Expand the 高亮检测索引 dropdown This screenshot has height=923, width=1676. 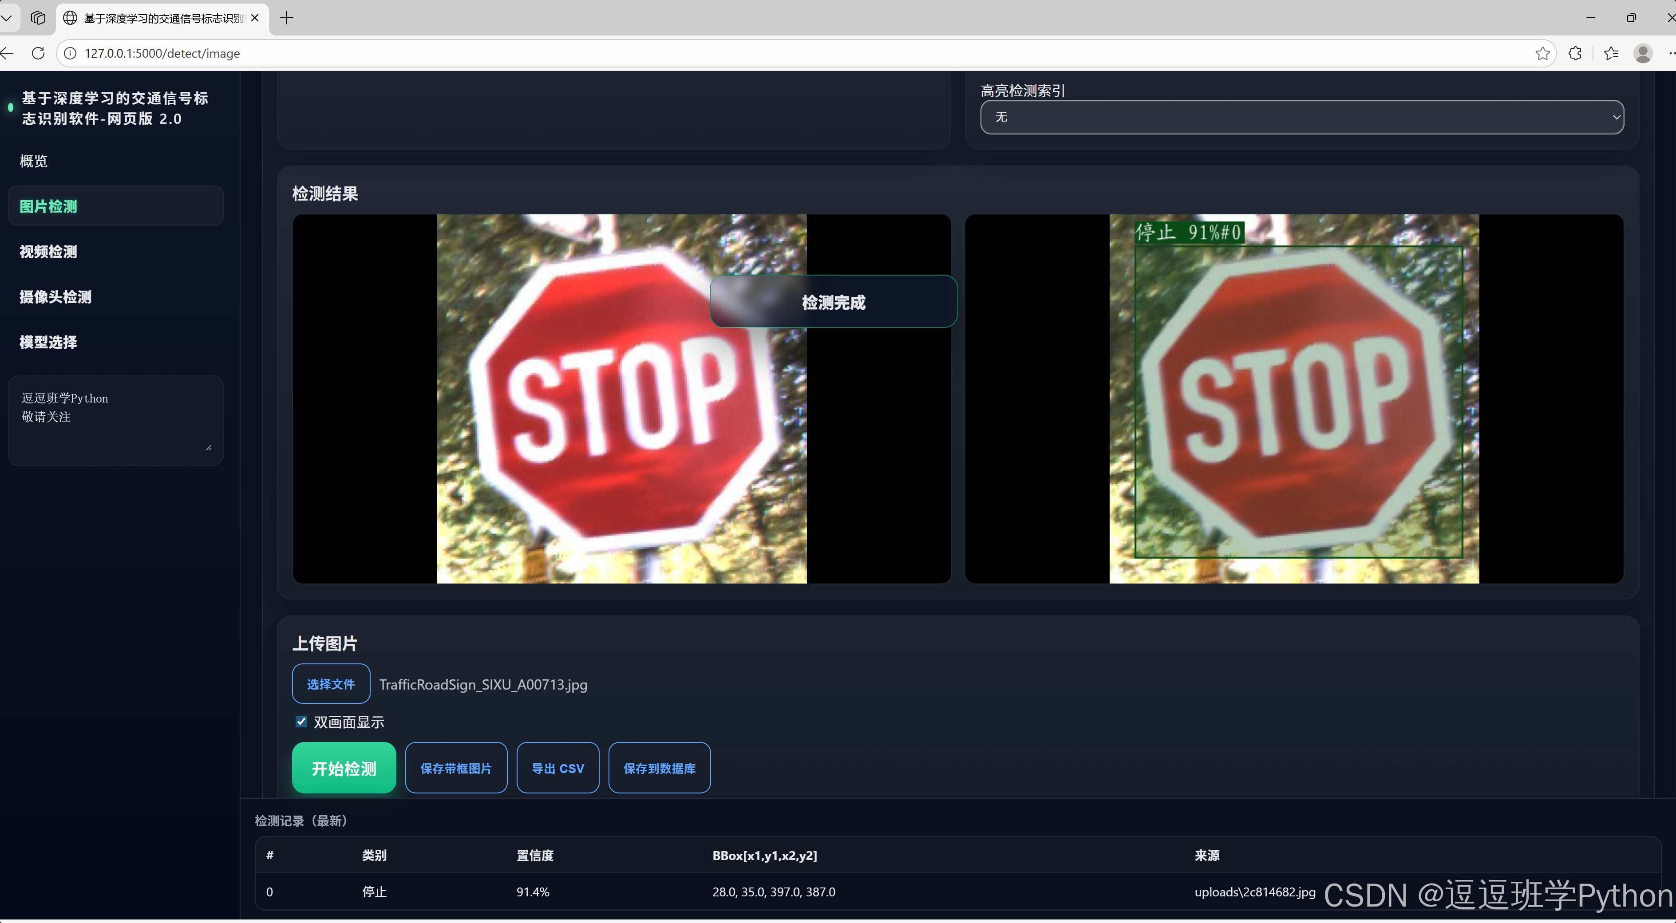(x=1301, y=117)
